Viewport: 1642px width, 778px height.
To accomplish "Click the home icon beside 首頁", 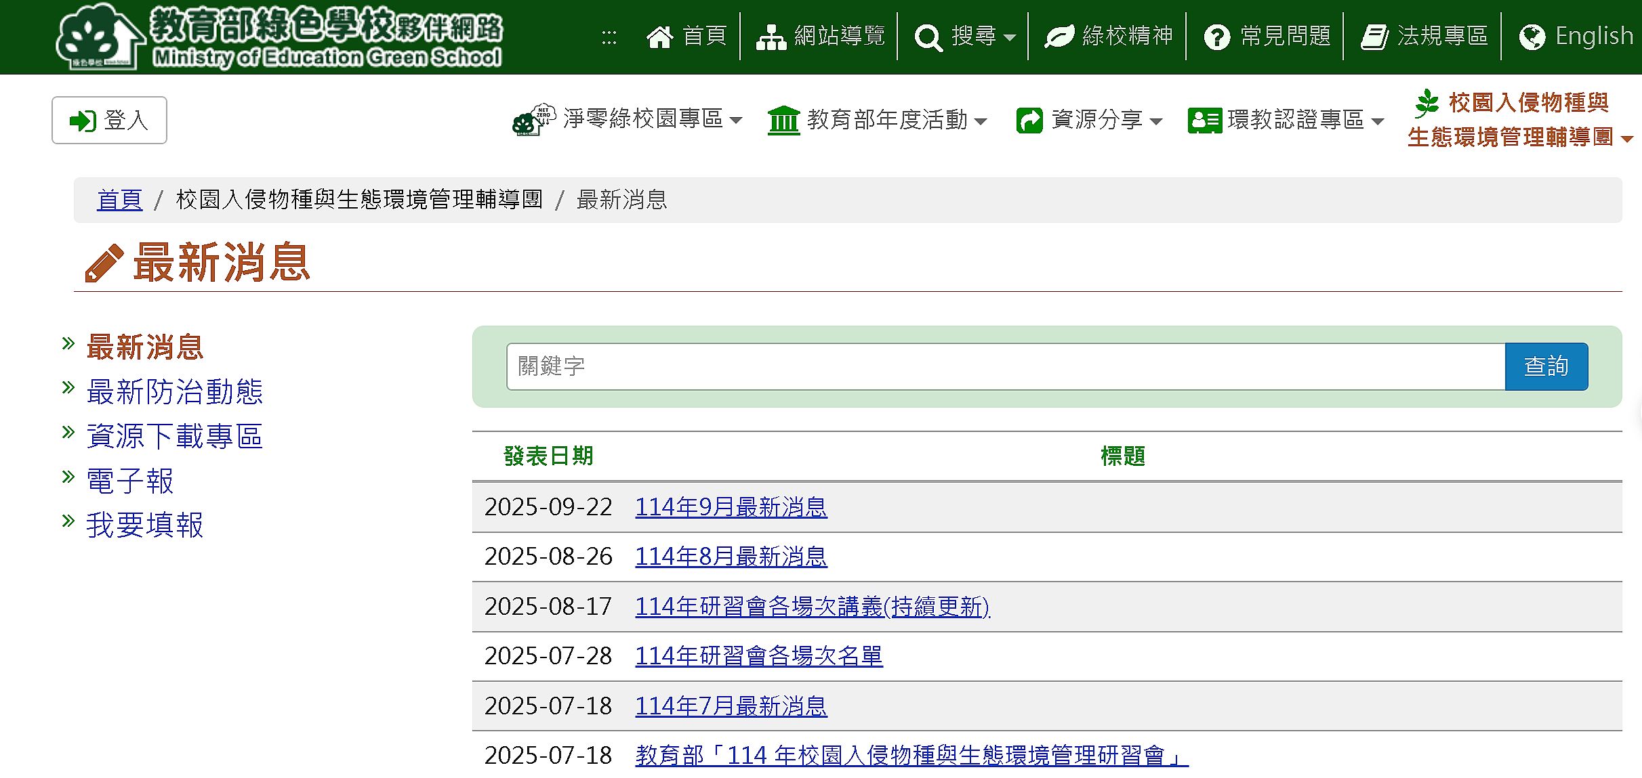I will (659, 37).
